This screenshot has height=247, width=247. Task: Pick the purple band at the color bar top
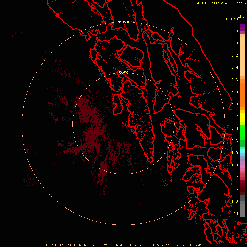coord(242,27)
